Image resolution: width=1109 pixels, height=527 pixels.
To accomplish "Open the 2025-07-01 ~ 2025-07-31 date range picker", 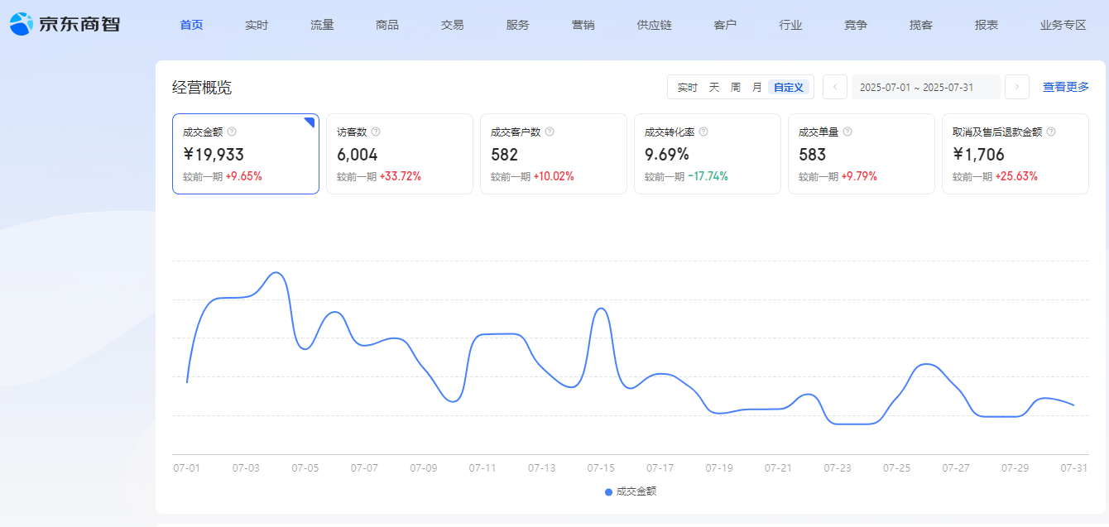I will coord(926,87).
